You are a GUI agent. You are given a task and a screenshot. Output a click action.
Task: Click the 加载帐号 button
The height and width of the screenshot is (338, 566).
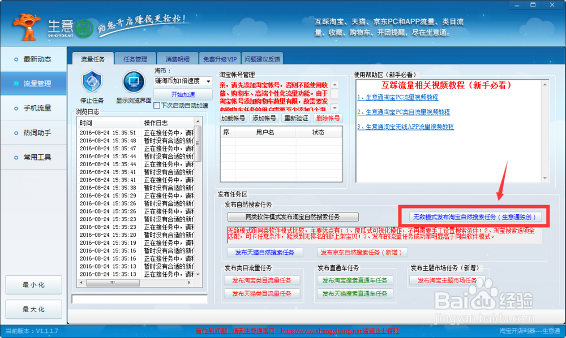click(x=233, y=118)
